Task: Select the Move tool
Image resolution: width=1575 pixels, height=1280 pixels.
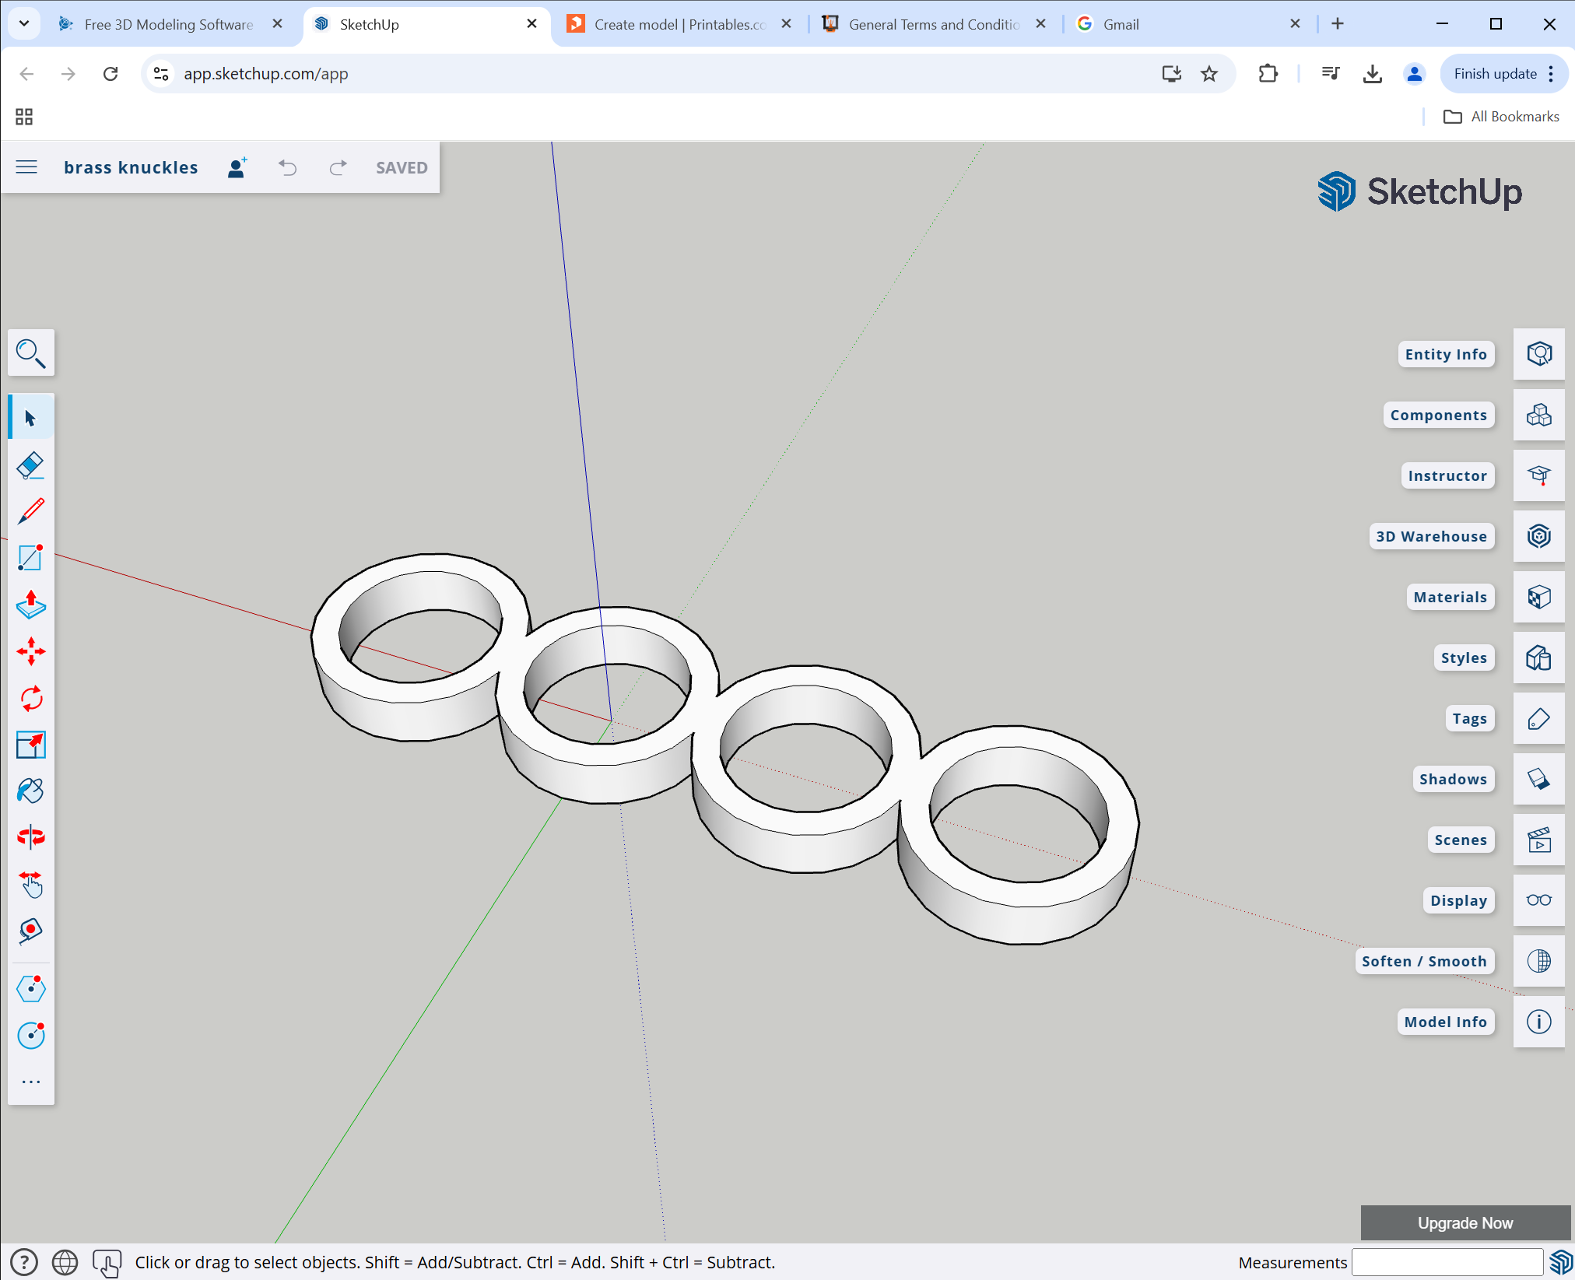Action: [x=31, y=651]
